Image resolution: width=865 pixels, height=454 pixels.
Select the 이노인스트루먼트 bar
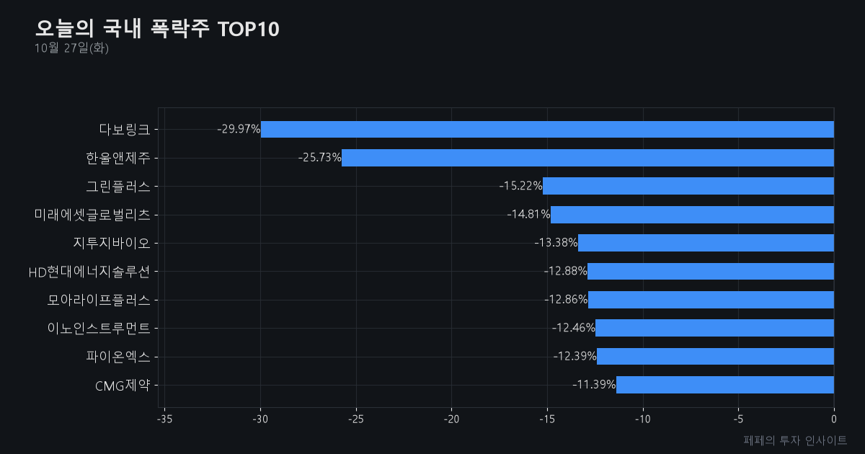pyautogui.click(x=714, y=328)
